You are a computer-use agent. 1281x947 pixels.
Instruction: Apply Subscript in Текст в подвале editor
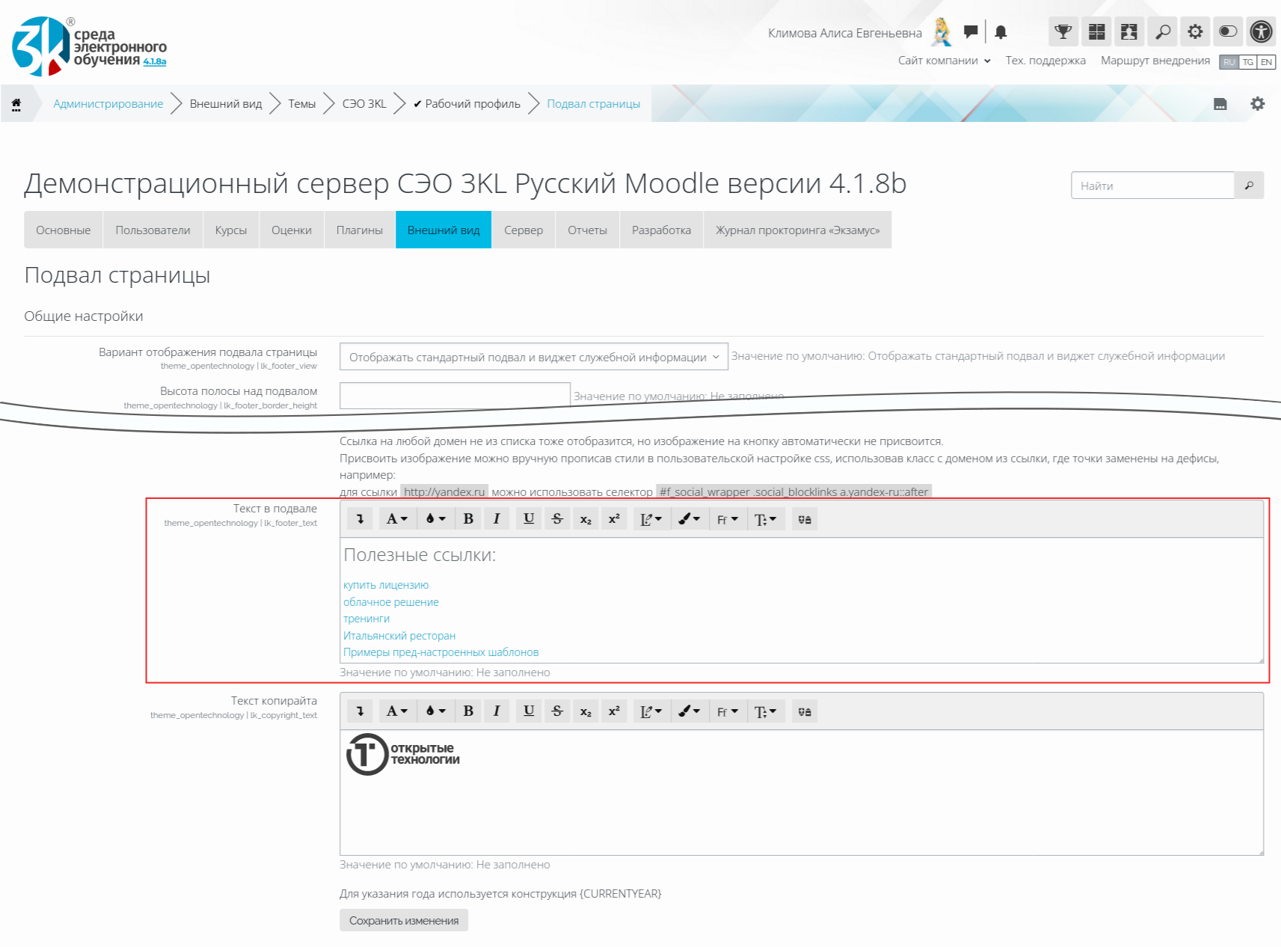pos(586,518)
